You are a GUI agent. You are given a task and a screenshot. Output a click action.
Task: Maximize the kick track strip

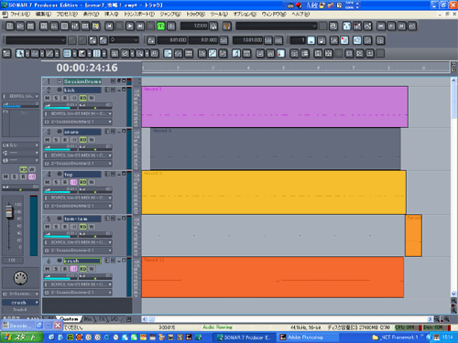click(124, 90)
